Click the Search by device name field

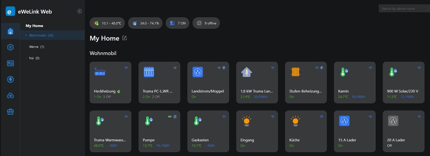403,8
